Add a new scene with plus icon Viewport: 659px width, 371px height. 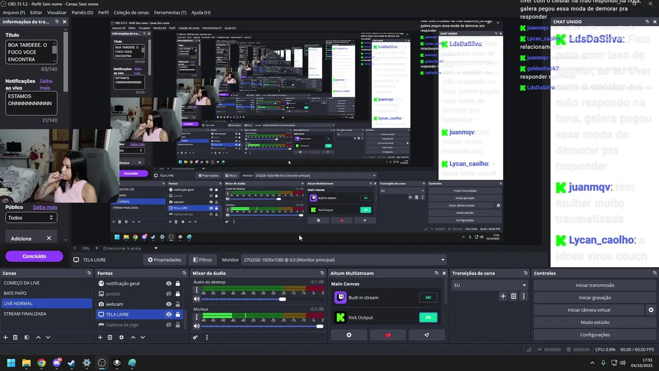tap(6, 338)
